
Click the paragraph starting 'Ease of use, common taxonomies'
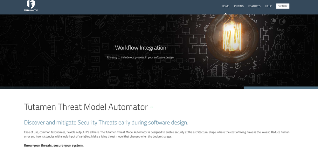click(156, 134)
